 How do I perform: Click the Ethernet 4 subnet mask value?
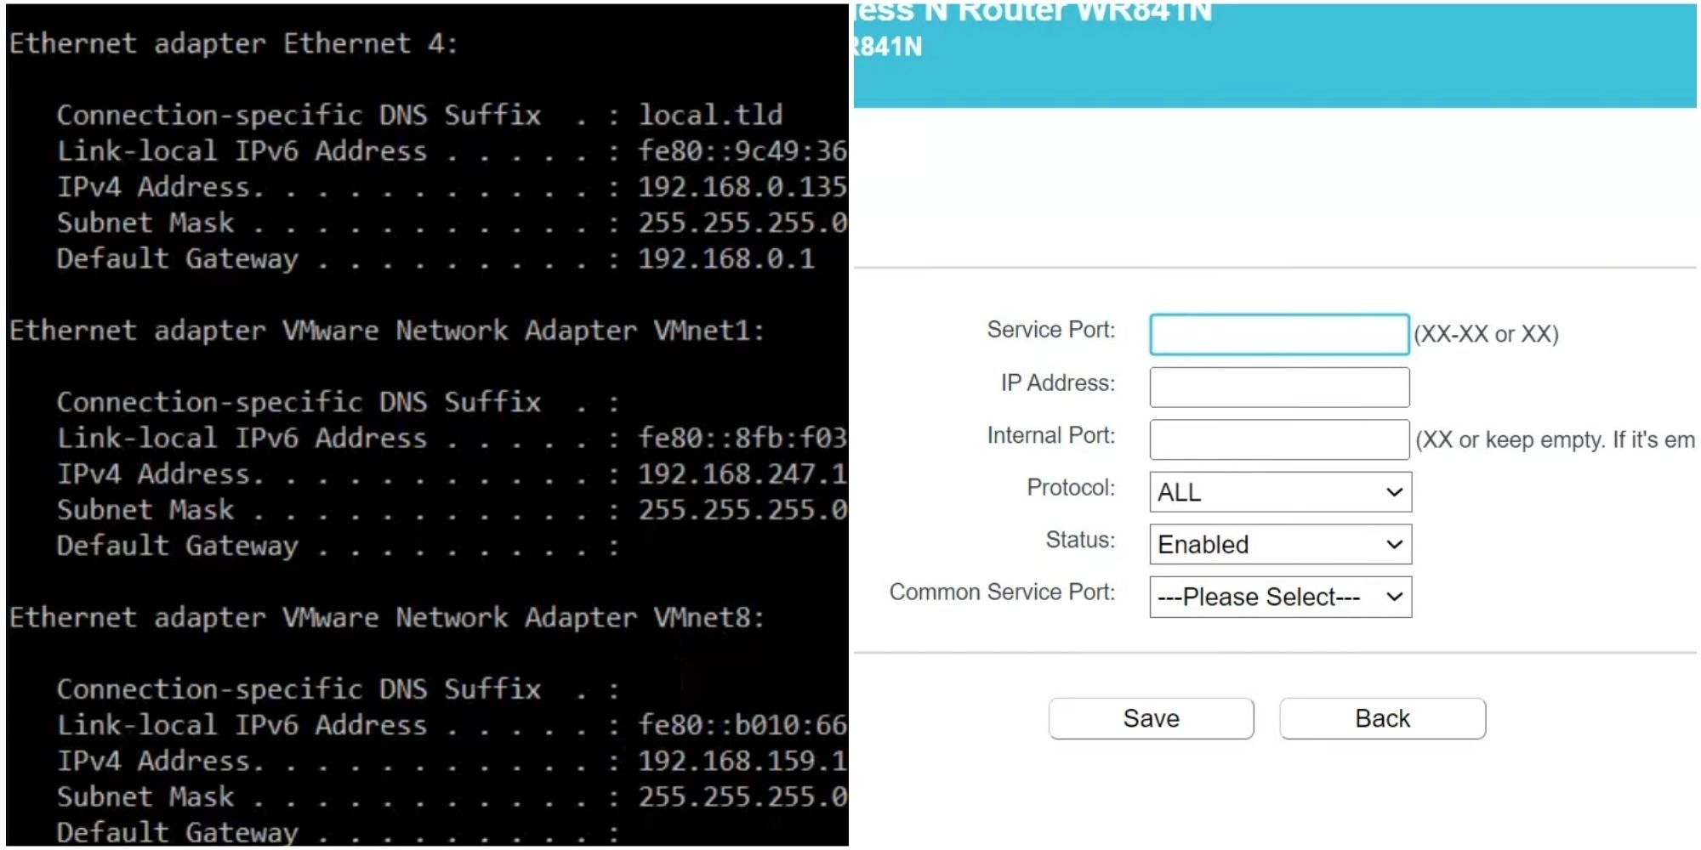(742, 223)
